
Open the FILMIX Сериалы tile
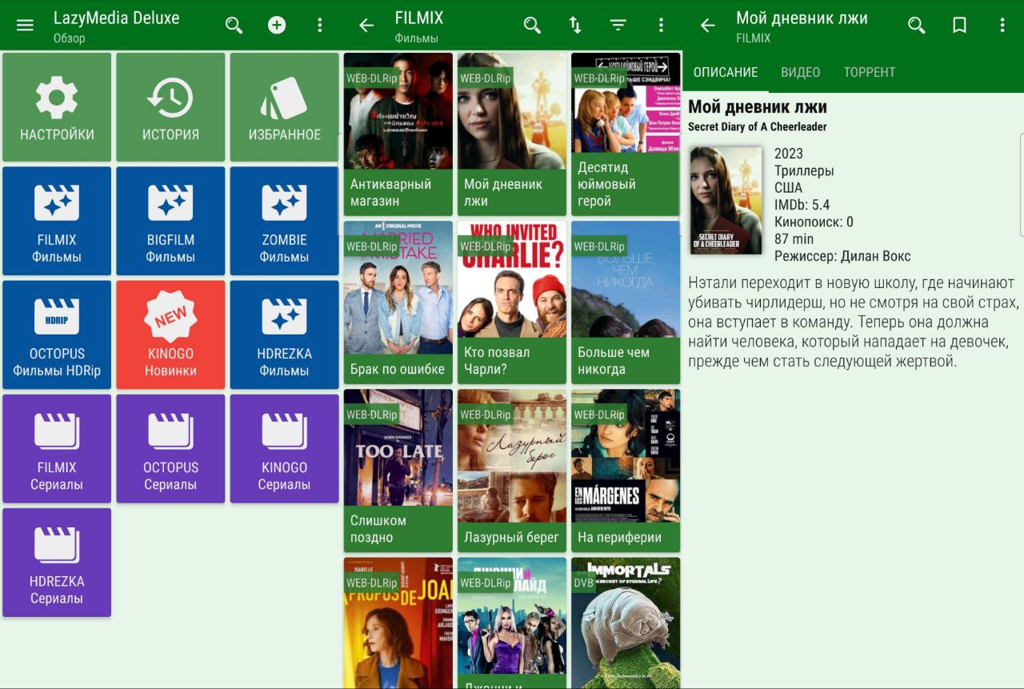[57, 449]
